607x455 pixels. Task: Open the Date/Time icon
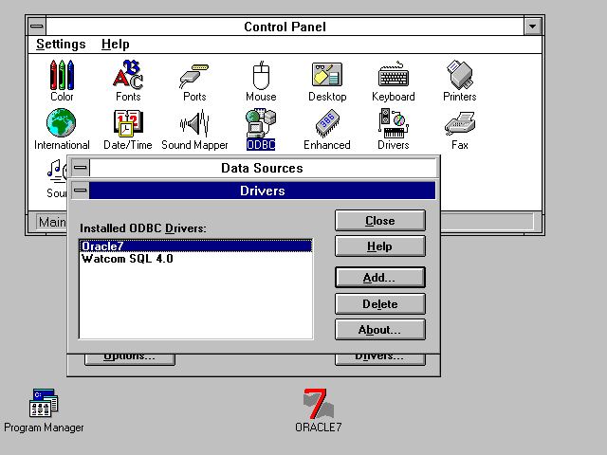click(x=128, y=124)
